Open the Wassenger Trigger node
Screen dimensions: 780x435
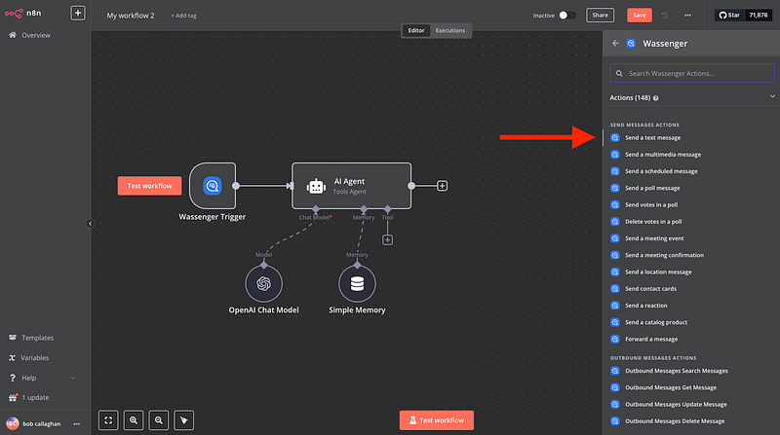pyautogui.click(x=212, y=185)
